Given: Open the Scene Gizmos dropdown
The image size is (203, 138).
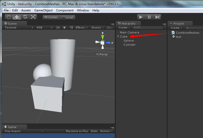Looking at the screenshot, I should (x=97, y=27).
